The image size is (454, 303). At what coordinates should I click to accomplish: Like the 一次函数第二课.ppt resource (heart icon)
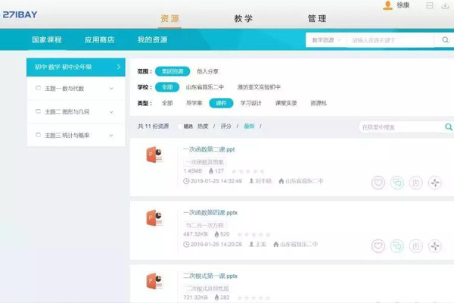tap(378, 183)
